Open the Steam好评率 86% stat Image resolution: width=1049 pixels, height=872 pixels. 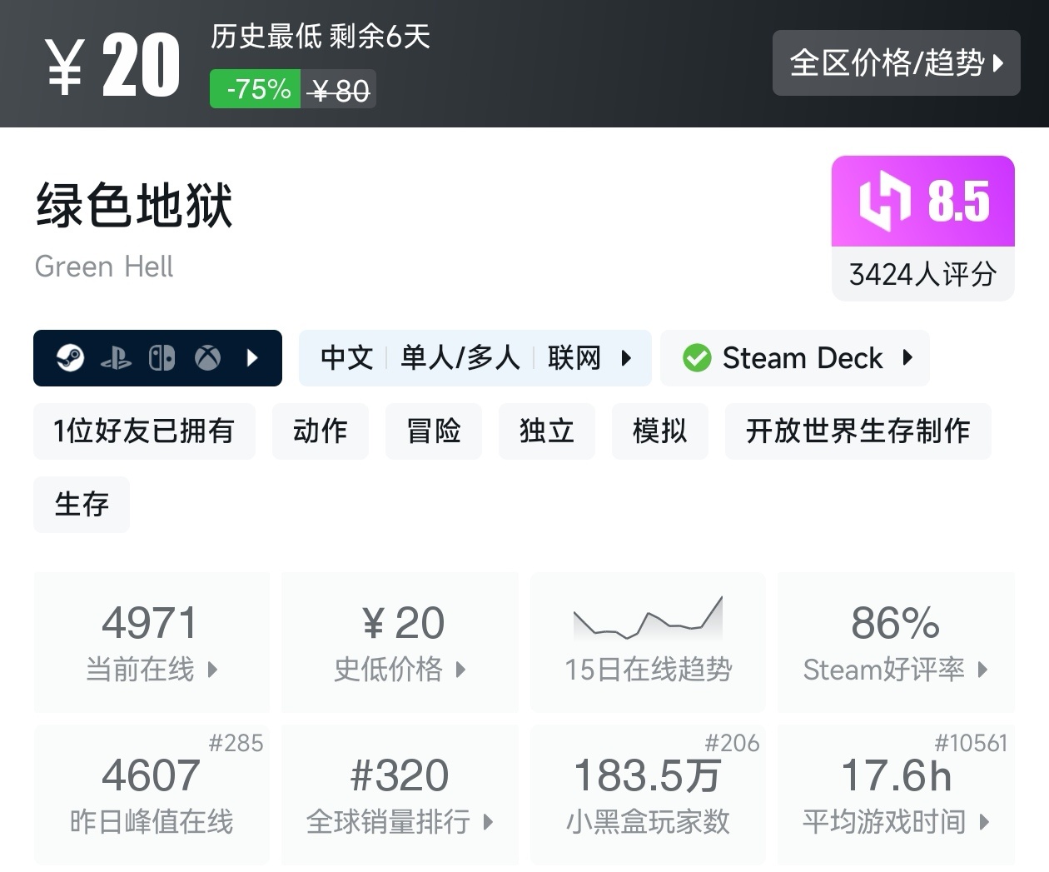click(896, 641)
